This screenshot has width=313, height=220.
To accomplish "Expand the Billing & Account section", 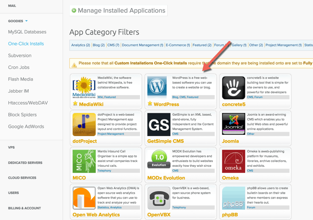I will [24, 208].
